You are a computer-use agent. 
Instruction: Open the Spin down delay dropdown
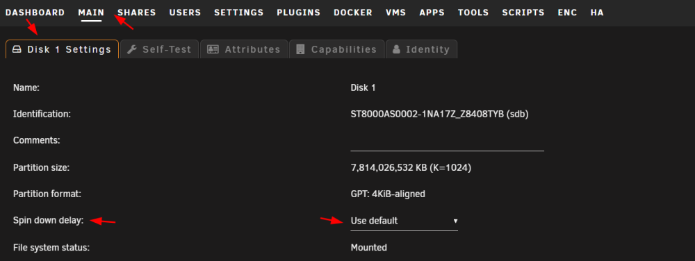[x=404, y=221]
